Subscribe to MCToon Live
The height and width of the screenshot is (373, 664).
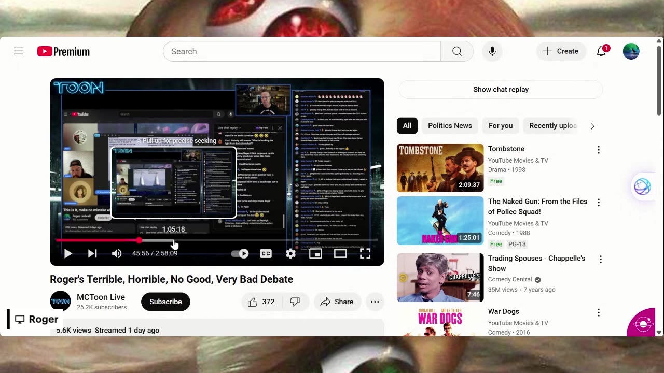(165, 302)
